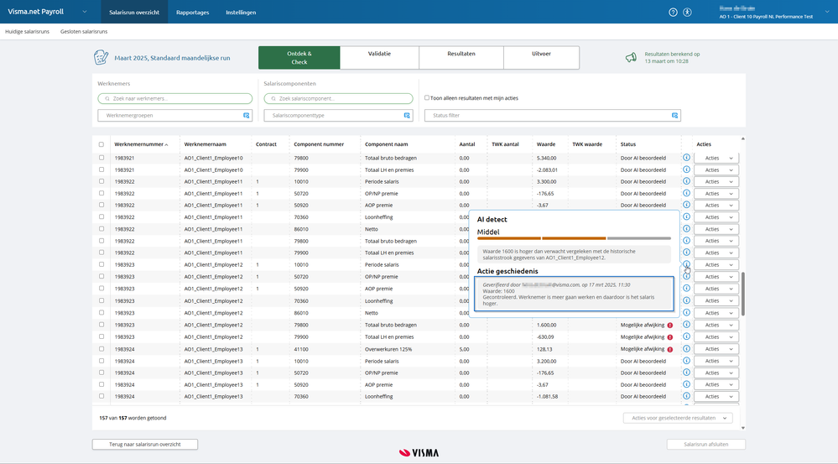Open info icon for Employee13 Overwerkuren 125% row
Screen dimensions: 838x464
[686, 348]
